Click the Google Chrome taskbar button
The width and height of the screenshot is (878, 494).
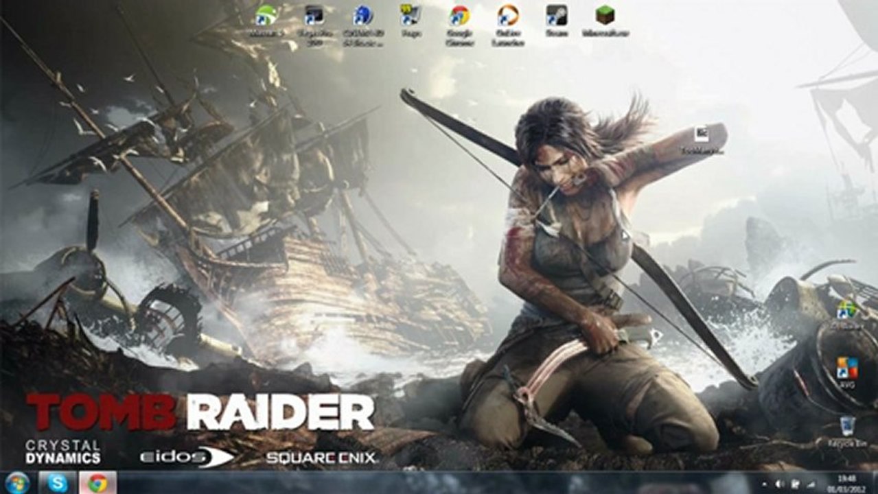(x=97, y=482)
